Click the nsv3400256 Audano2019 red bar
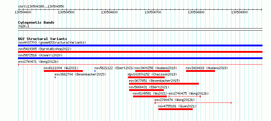The width and height of the screenshot is (271, 121). click(x=153, y=71)
